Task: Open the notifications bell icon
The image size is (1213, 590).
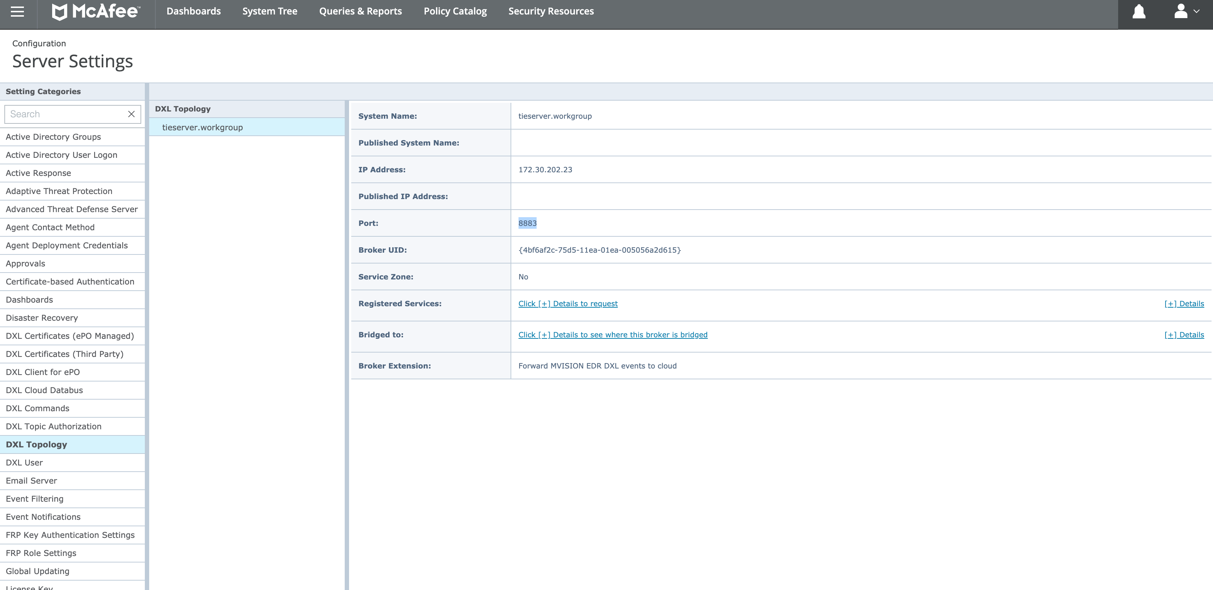Action: pos(1140,11)
